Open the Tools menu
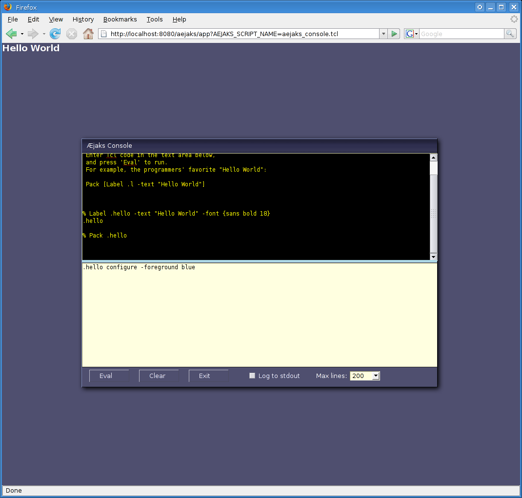This screenshot has width=522, height=498. pyautogui.click(x=155, y=20)
